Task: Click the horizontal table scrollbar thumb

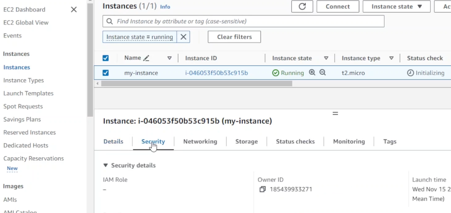Action: point(197,83)
